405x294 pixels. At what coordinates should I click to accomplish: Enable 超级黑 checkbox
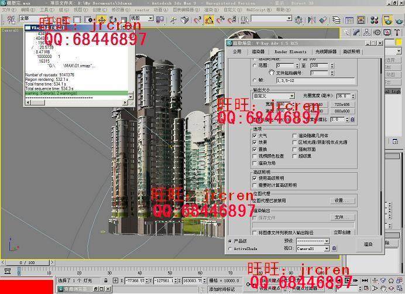pyautogui.click(x=294, y=156)
